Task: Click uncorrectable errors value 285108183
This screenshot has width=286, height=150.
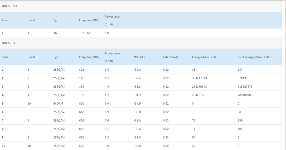Action: click(245, 95)
